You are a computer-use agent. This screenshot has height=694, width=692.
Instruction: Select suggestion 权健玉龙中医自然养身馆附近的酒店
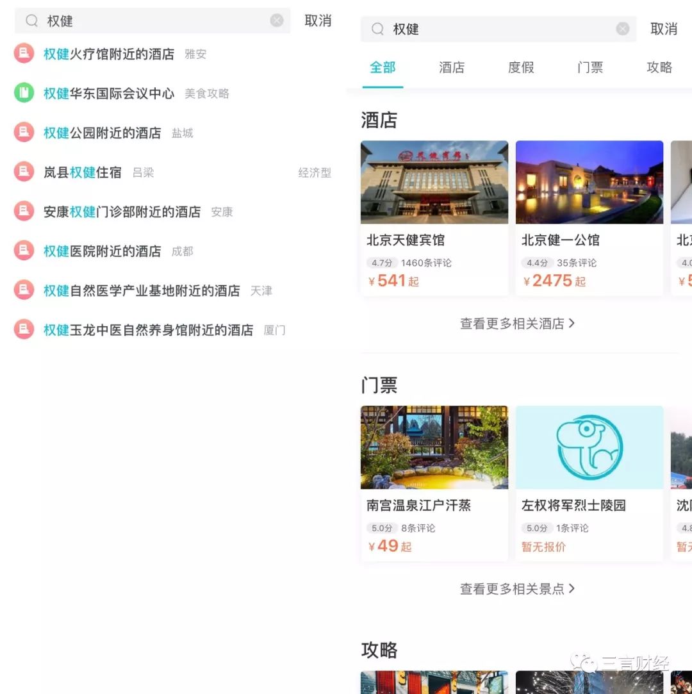148,330
